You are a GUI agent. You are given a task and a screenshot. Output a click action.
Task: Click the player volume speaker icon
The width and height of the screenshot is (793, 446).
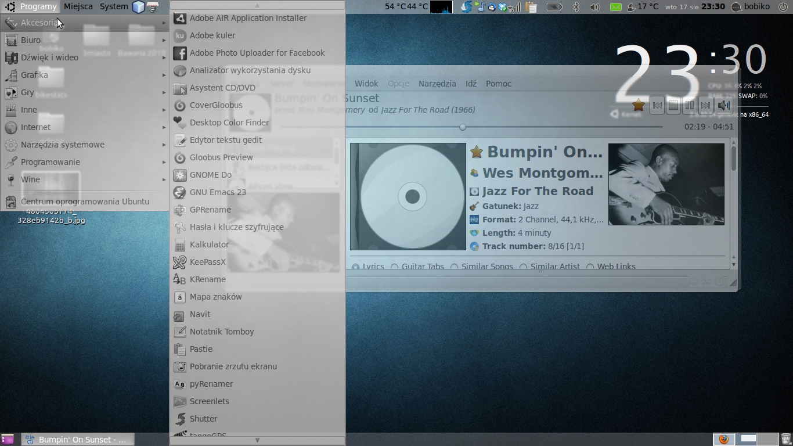[723, 105]
